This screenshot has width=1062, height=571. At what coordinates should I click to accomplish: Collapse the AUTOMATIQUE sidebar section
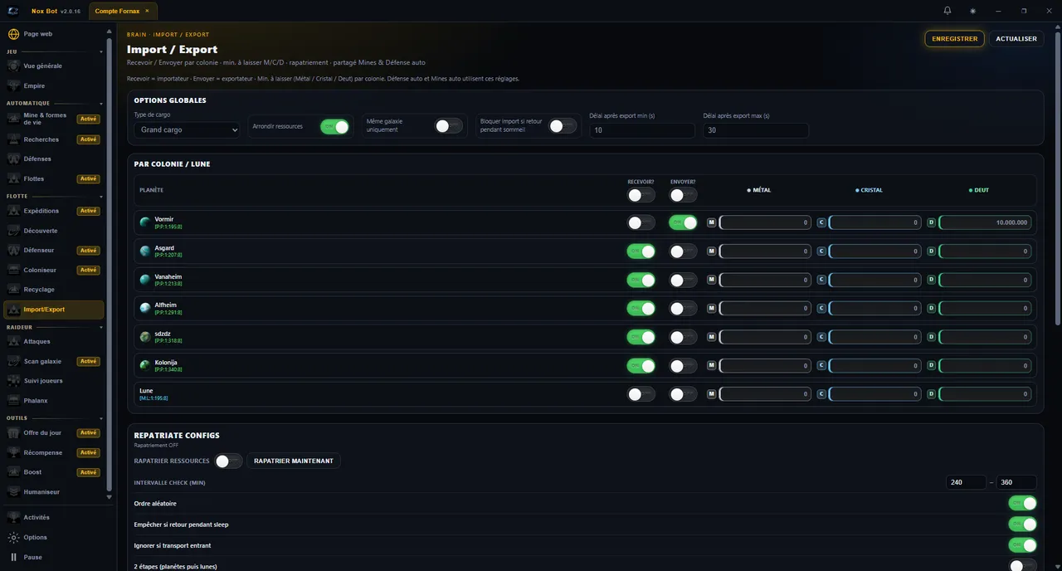point(101,104)
